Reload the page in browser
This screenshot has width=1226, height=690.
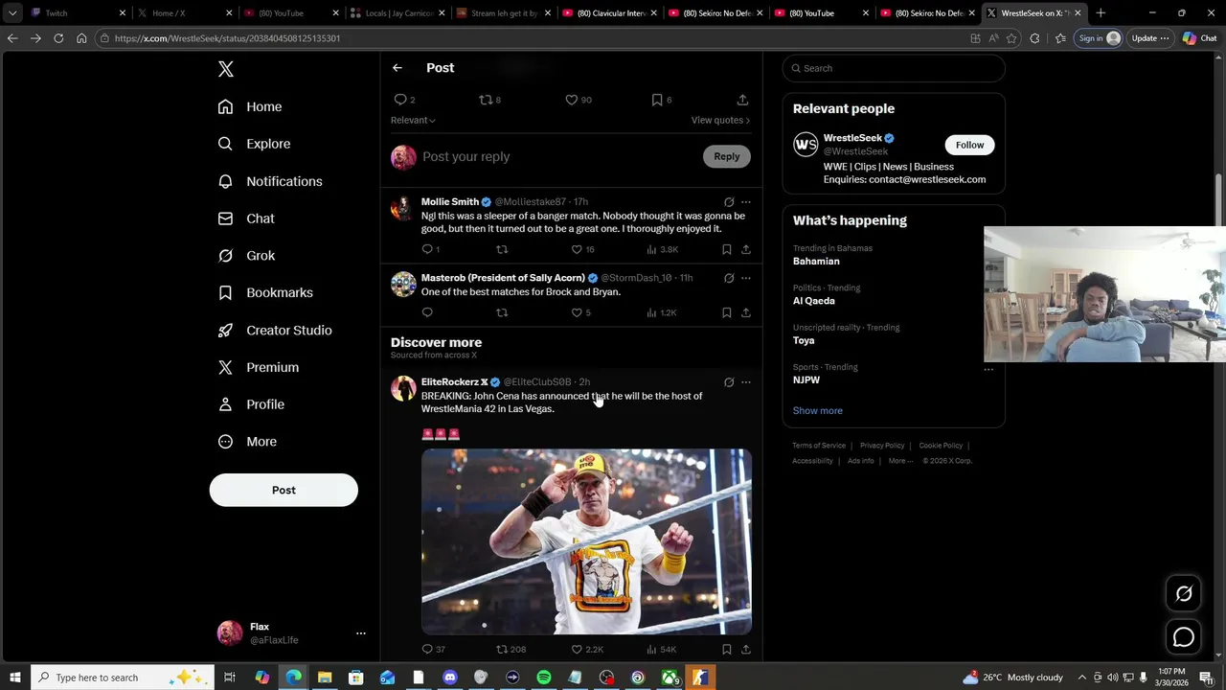[x=58, y=38]
